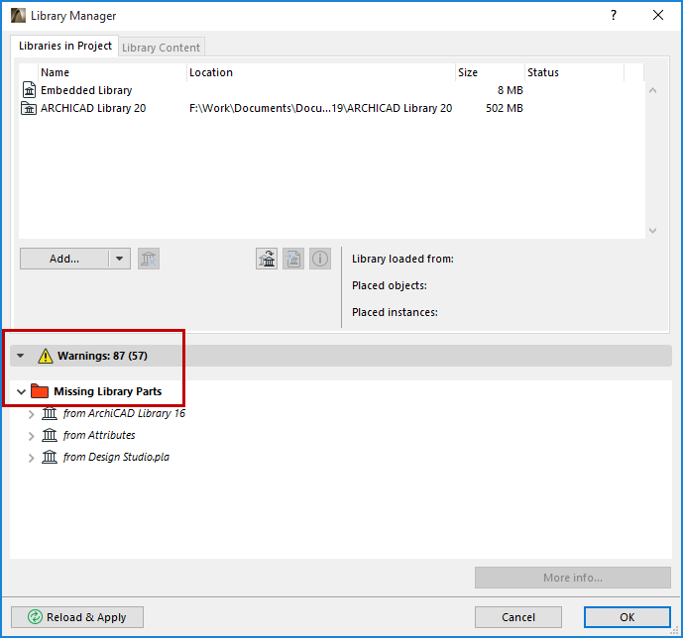
Task: Click the library list scroll up arrow
Action: click(x=652, y=90)
